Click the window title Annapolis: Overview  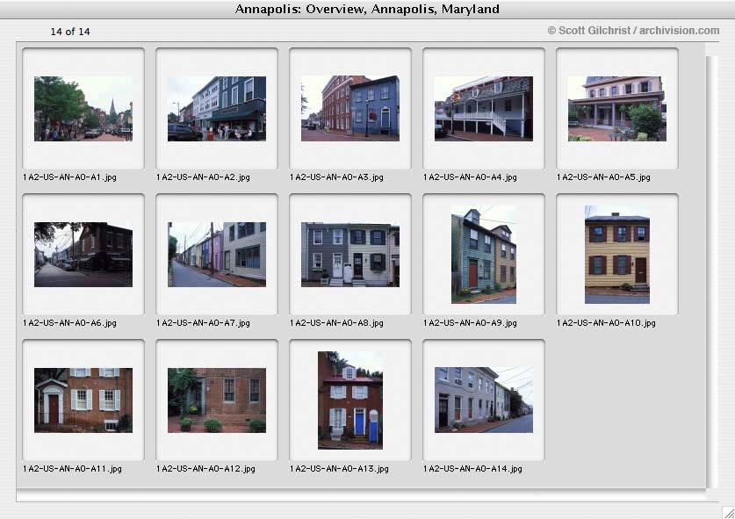click(367, 9)
